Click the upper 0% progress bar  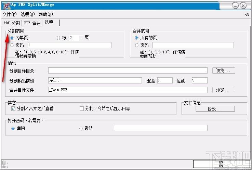click(221, 162)
